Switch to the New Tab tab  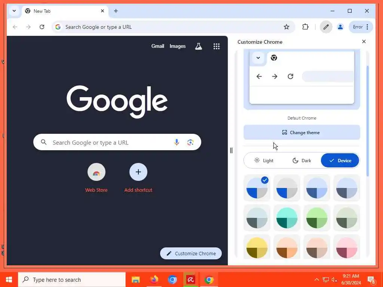(65, 11)
